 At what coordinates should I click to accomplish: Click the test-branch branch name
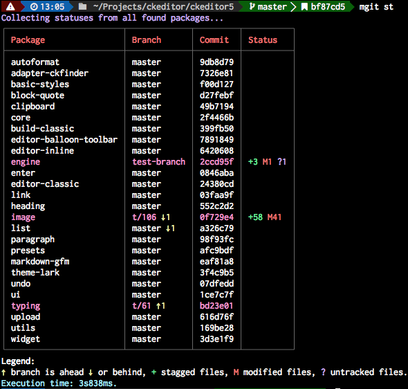tap(159, 162)
